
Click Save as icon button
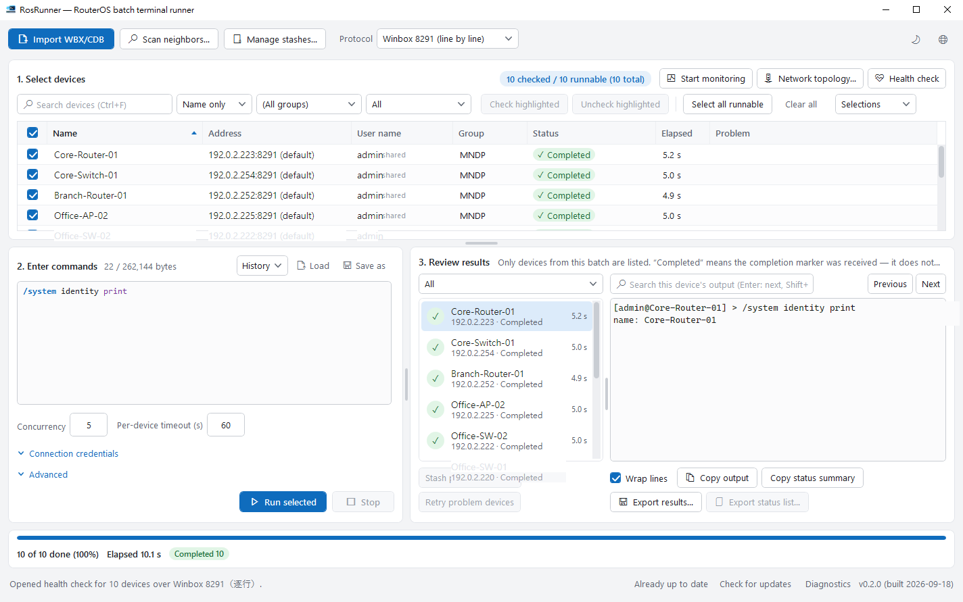click(x=364, y=266)
